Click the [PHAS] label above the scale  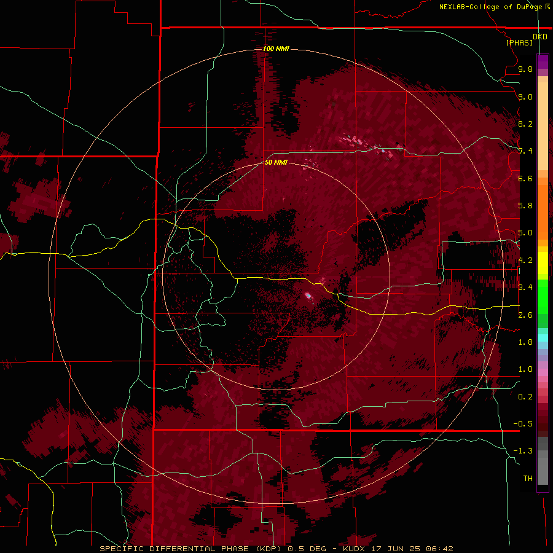(519, 42)
